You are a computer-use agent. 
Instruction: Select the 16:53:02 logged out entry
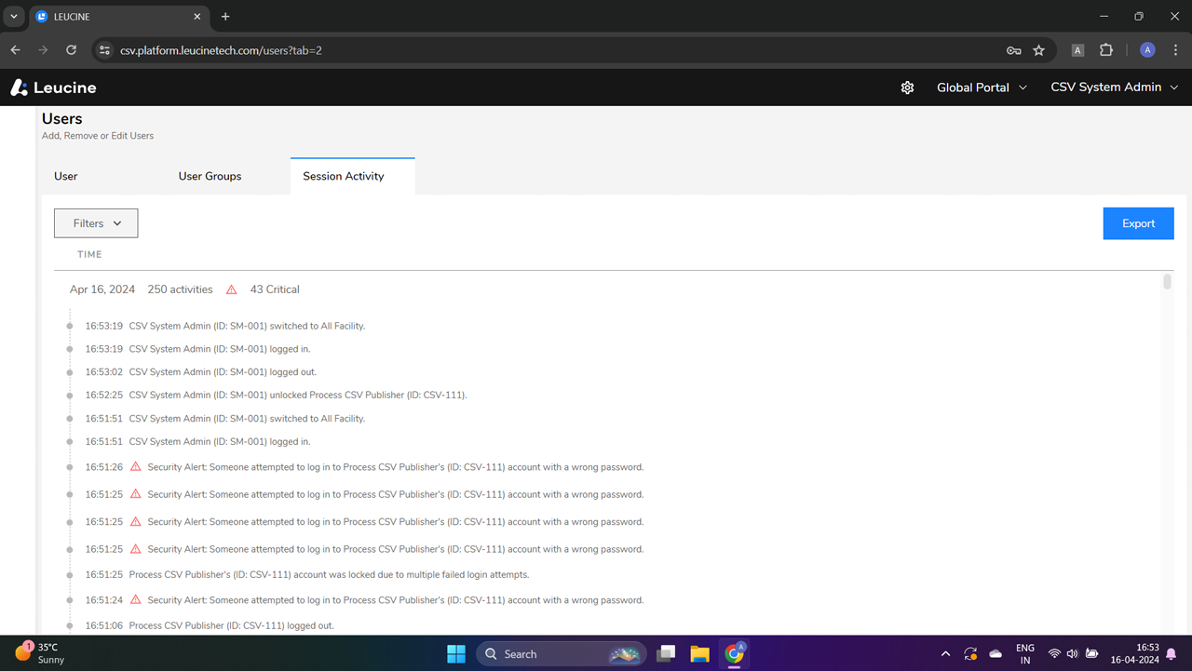click(201, 372)
